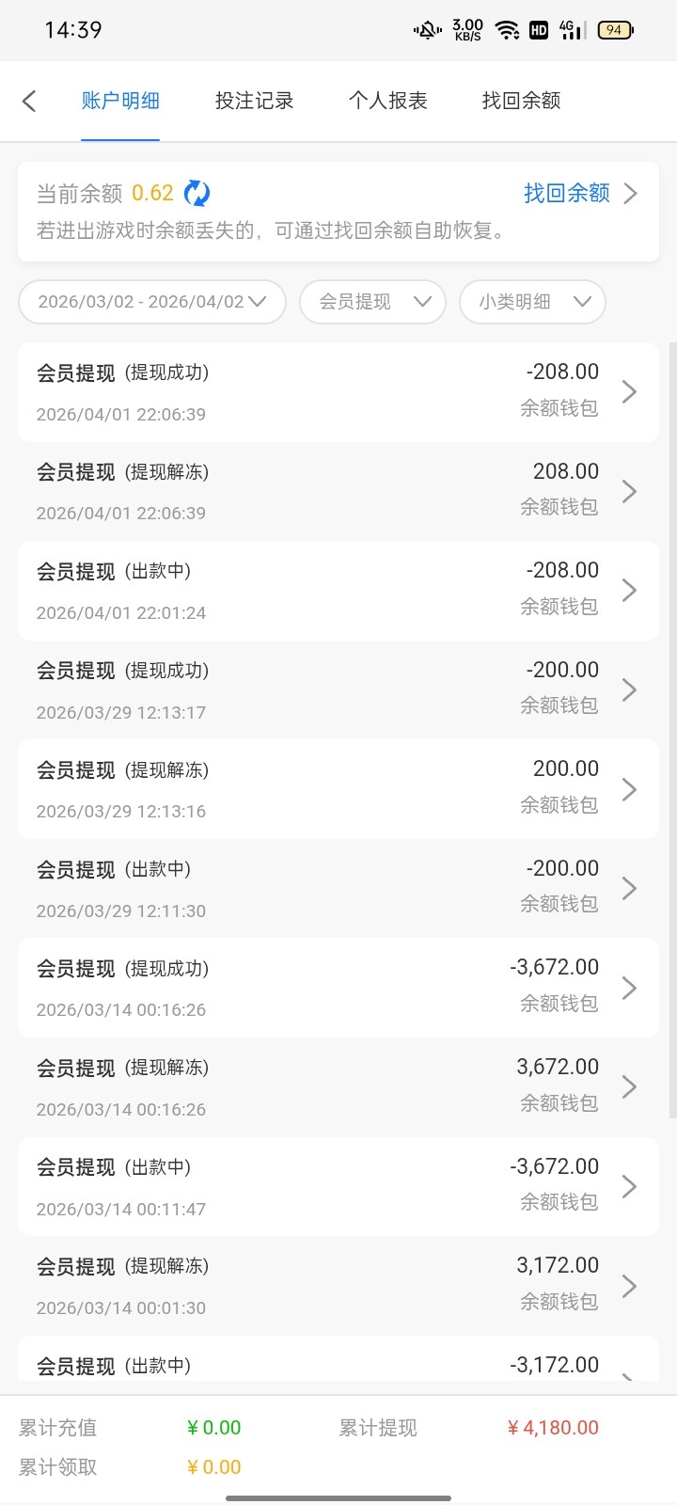The height and width of the screenshot is (1505, 677).
Task: Select the 账户明细 tab
Action: point(120,101)
